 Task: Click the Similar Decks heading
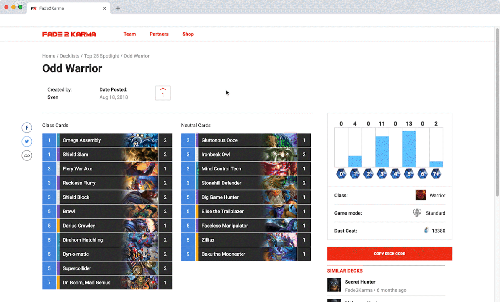click(345, 271)
